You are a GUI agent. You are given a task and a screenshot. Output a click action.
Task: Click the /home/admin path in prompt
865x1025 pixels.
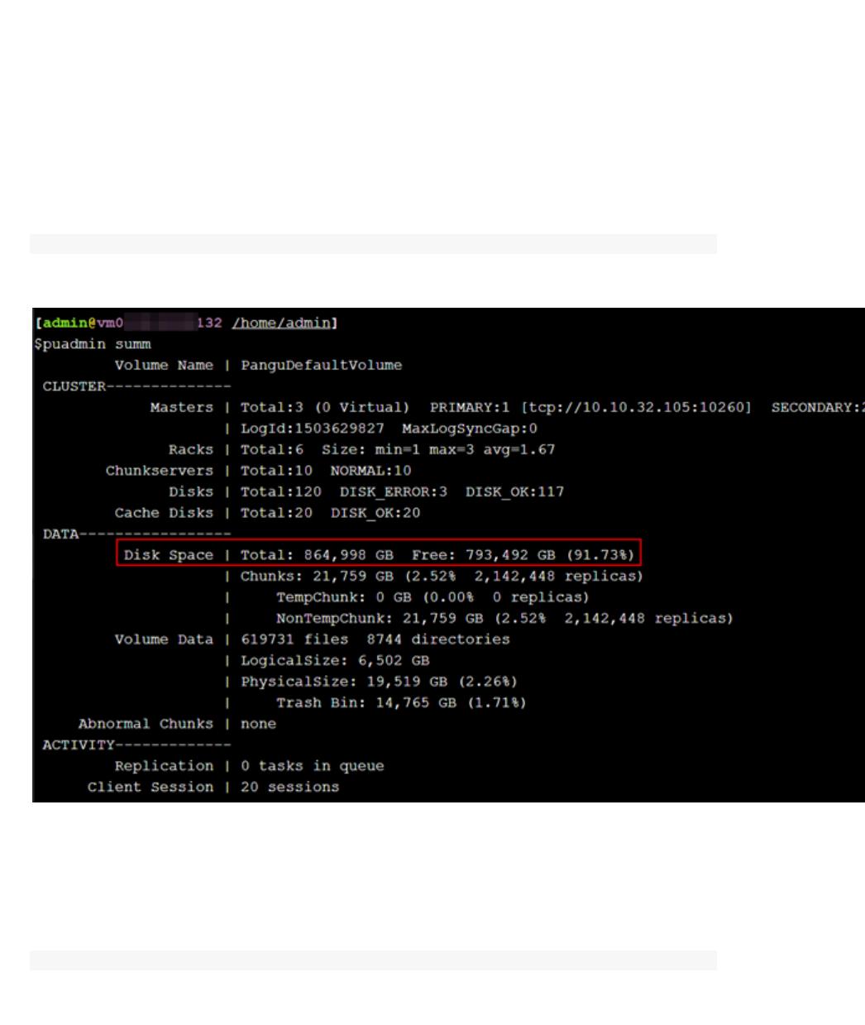[282, 323]
